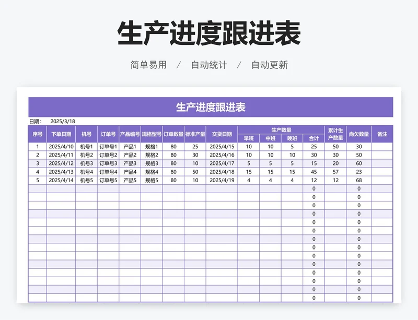Click delivery date cell 2025/4/16

click(222, 155)
